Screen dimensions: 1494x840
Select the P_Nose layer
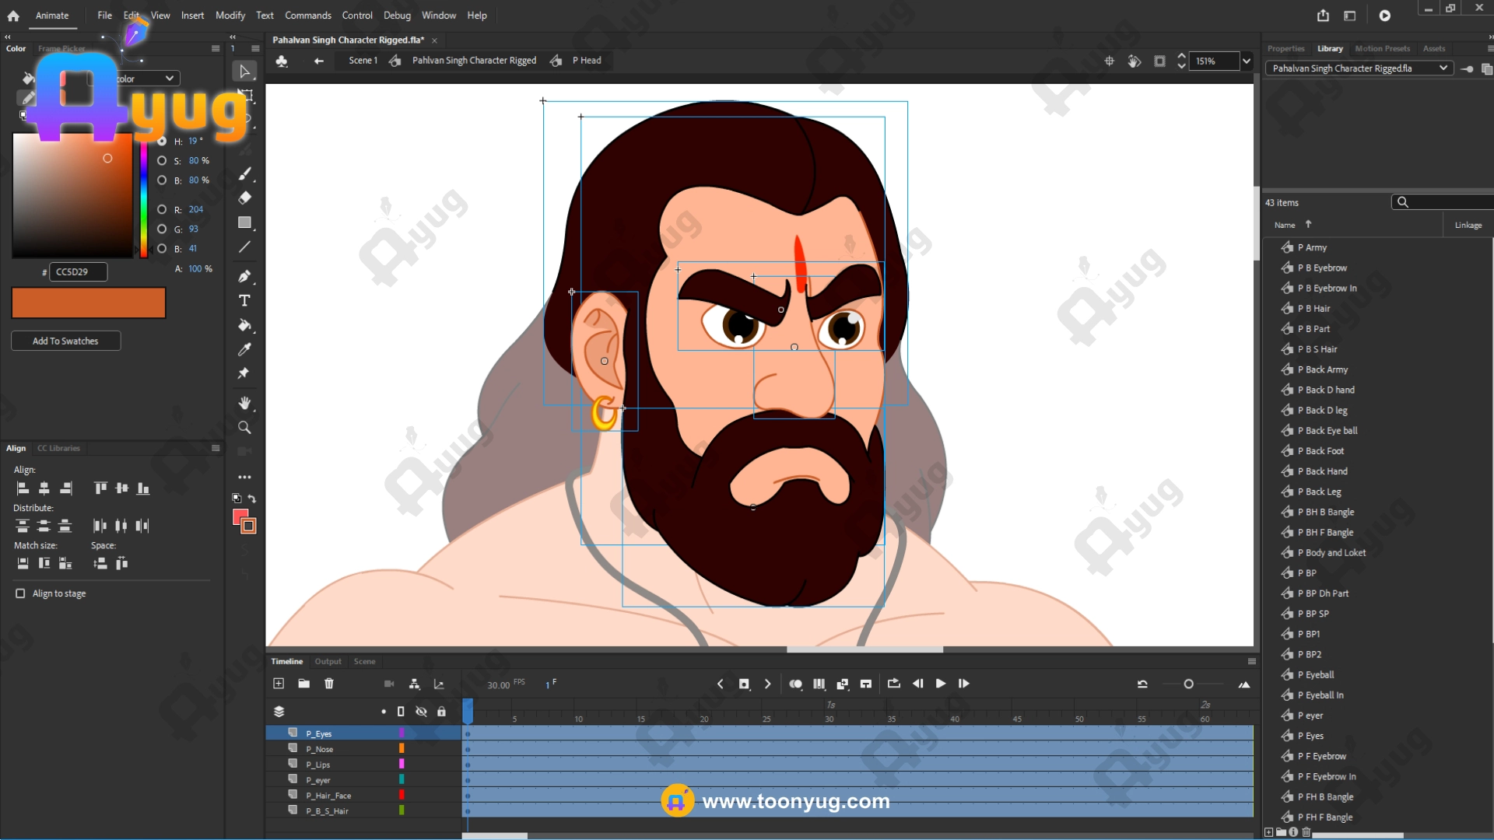320,749
